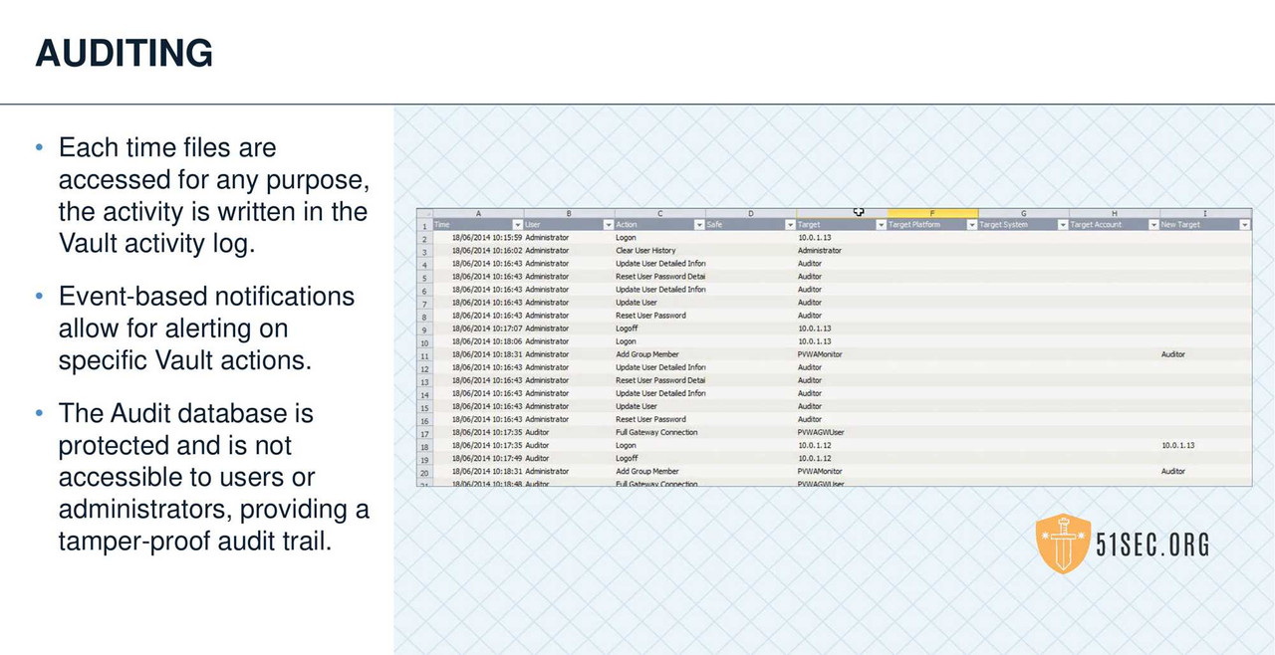This screenshot has width=1275, height=655.
Task: Open the Action column filter dropdown
Action: (x=699, y=225)
